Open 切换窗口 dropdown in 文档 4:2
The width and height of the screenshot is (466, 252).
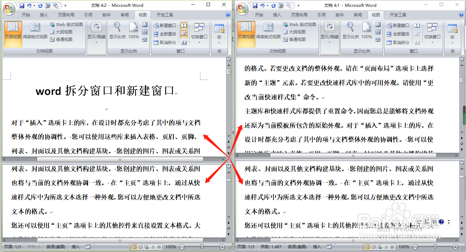point(199,33)
